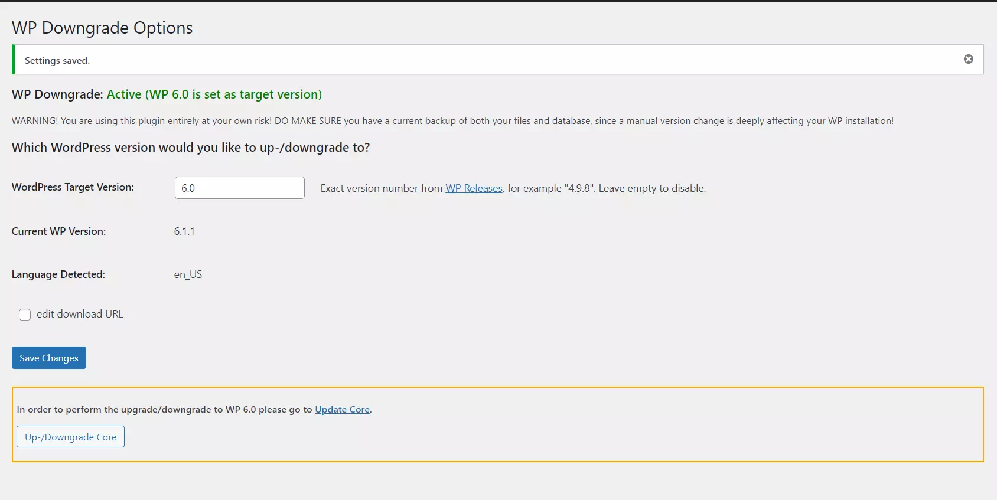Click the WordPress Target Version label
Viewport: 997px width, 500px height.
point(73,187)
